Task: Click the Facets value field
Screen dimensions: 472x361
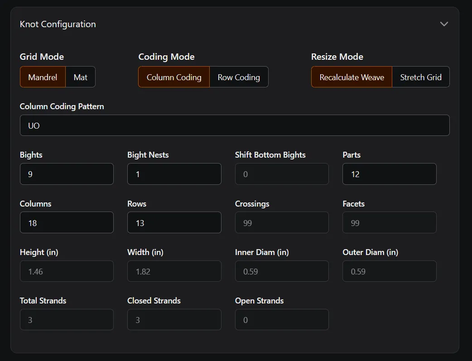Action: click(389, 222)
